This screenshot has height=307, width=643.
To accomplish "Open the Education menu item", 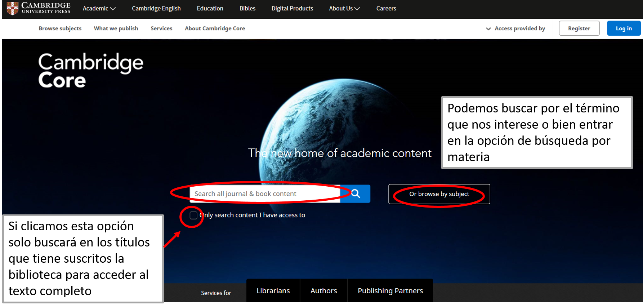I will (210, 8).
